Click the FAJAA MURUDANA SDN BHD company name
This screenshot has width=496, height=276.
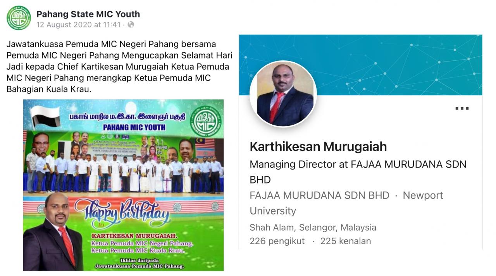319,195
